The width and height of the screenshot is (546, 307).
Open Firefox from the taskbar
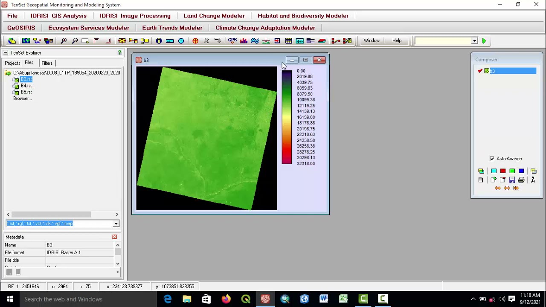226,299
